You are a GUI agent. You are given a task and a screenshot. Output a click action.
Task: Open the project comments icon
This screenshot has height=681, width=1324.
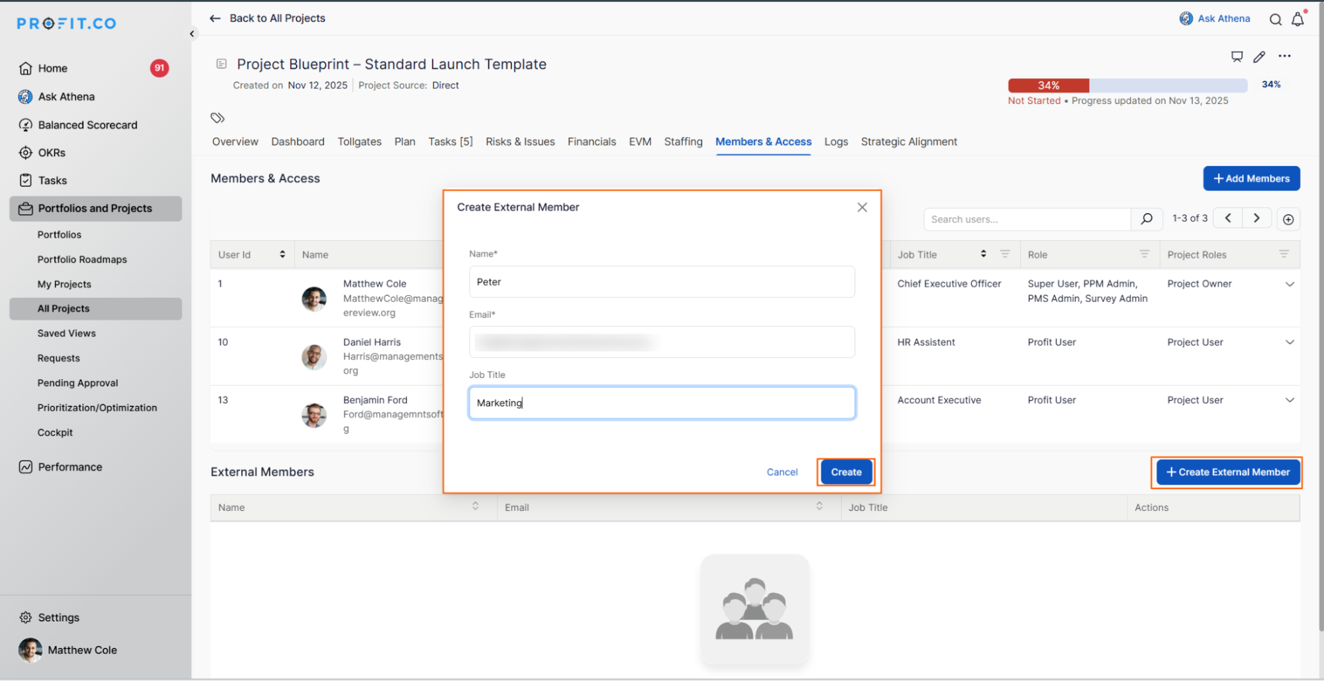tap(1237, 57)
